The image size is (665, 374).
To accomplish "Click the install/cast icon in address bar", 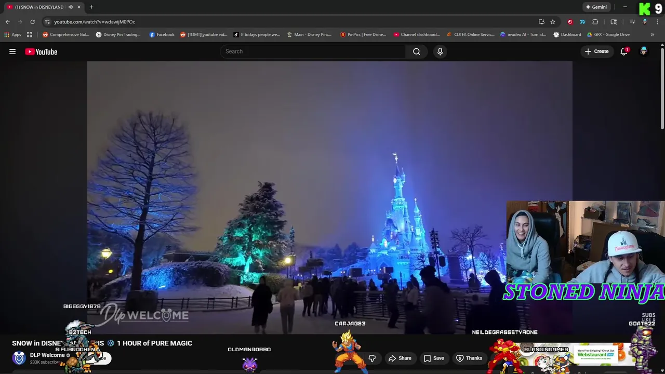I will click(x=541, y=22).
